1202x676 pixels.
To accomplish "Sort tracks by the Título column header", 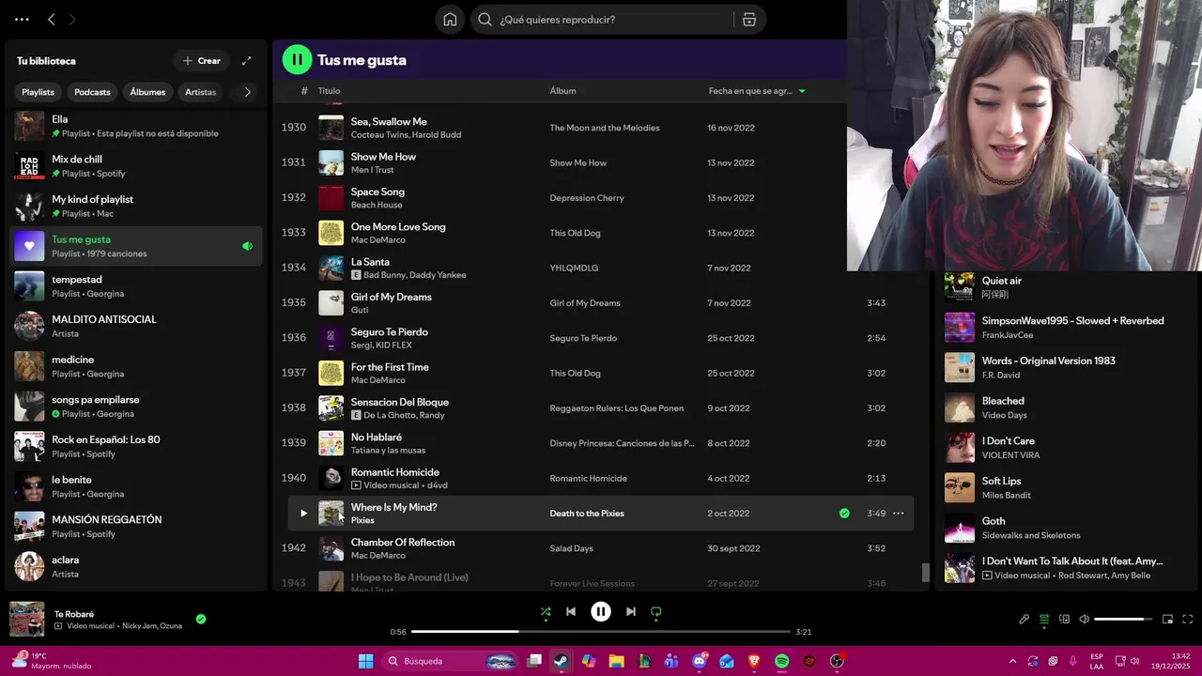I will 329,91.
